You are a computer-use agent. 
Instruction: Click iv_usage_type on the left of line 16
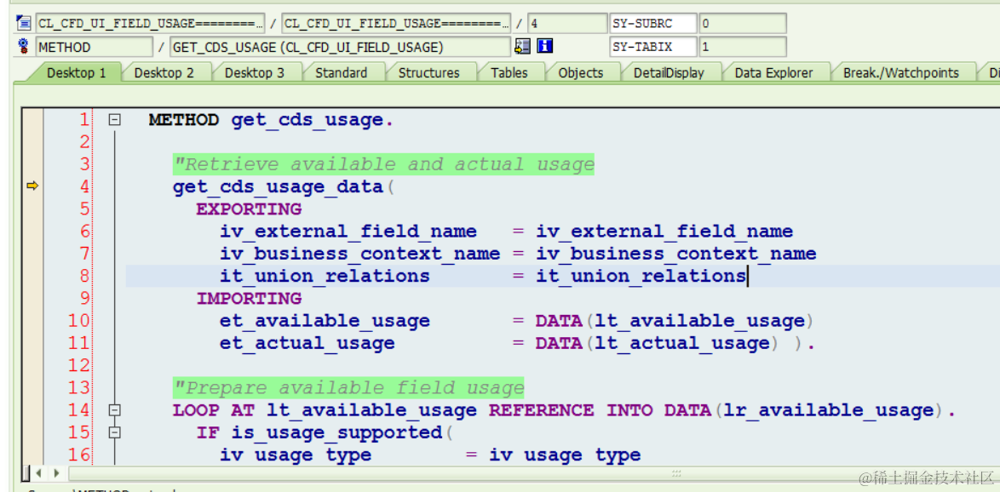click(296, 455)
